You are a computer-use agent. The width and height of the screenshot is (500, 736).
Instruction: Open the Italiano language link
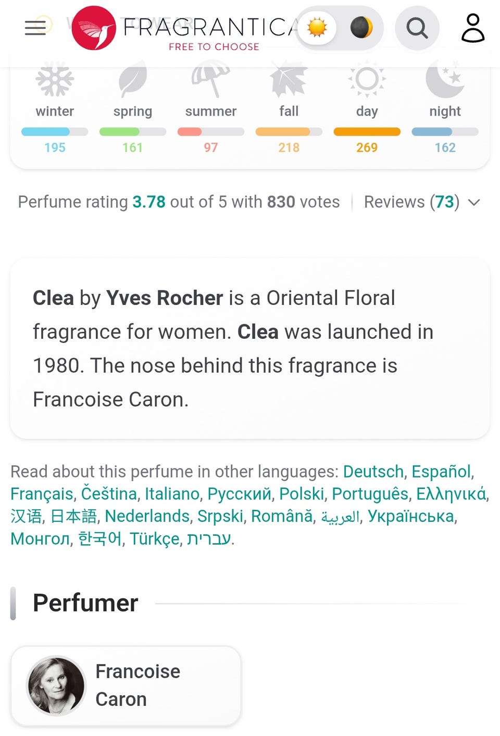click(172, 494)
